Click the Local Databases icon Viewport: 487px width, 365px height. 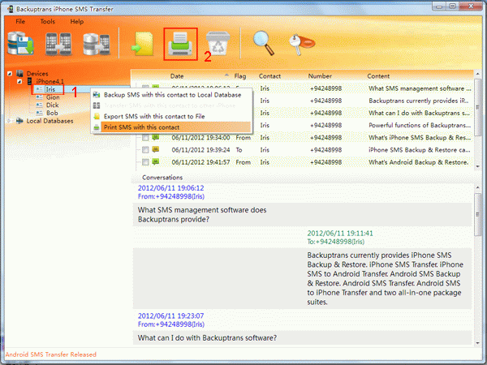point(19,121)
